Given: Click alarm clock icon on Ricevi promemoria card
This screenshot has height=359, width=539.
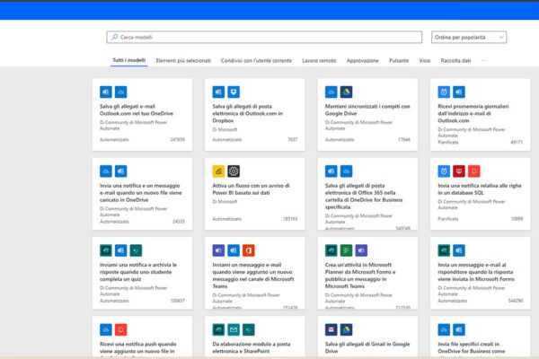Looking at the screenshot, I should click(x=444, y=92).
